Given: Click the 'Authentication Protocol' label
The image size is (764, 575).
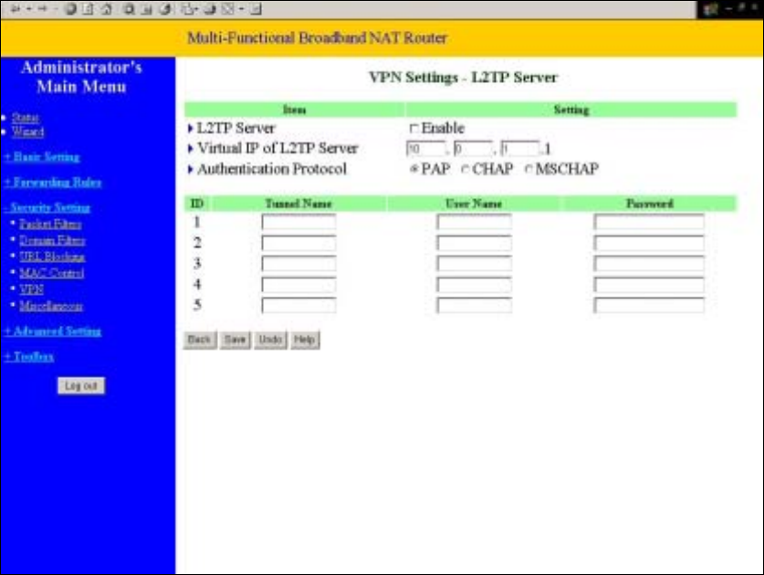Looking at the screenshot, I should tap(272, 169).
